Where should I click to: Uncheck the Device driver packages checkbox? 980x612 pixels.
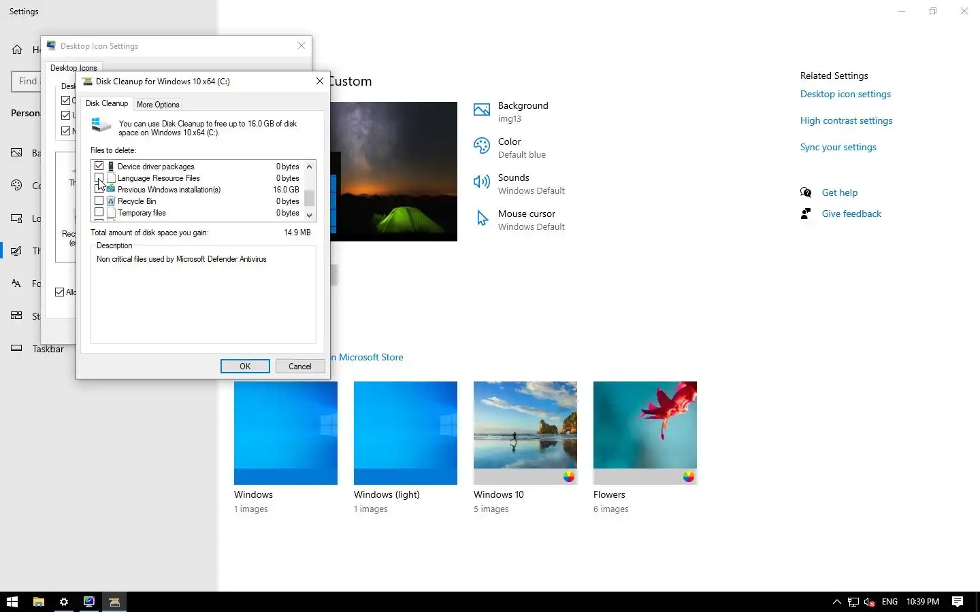tap(99, 166)
